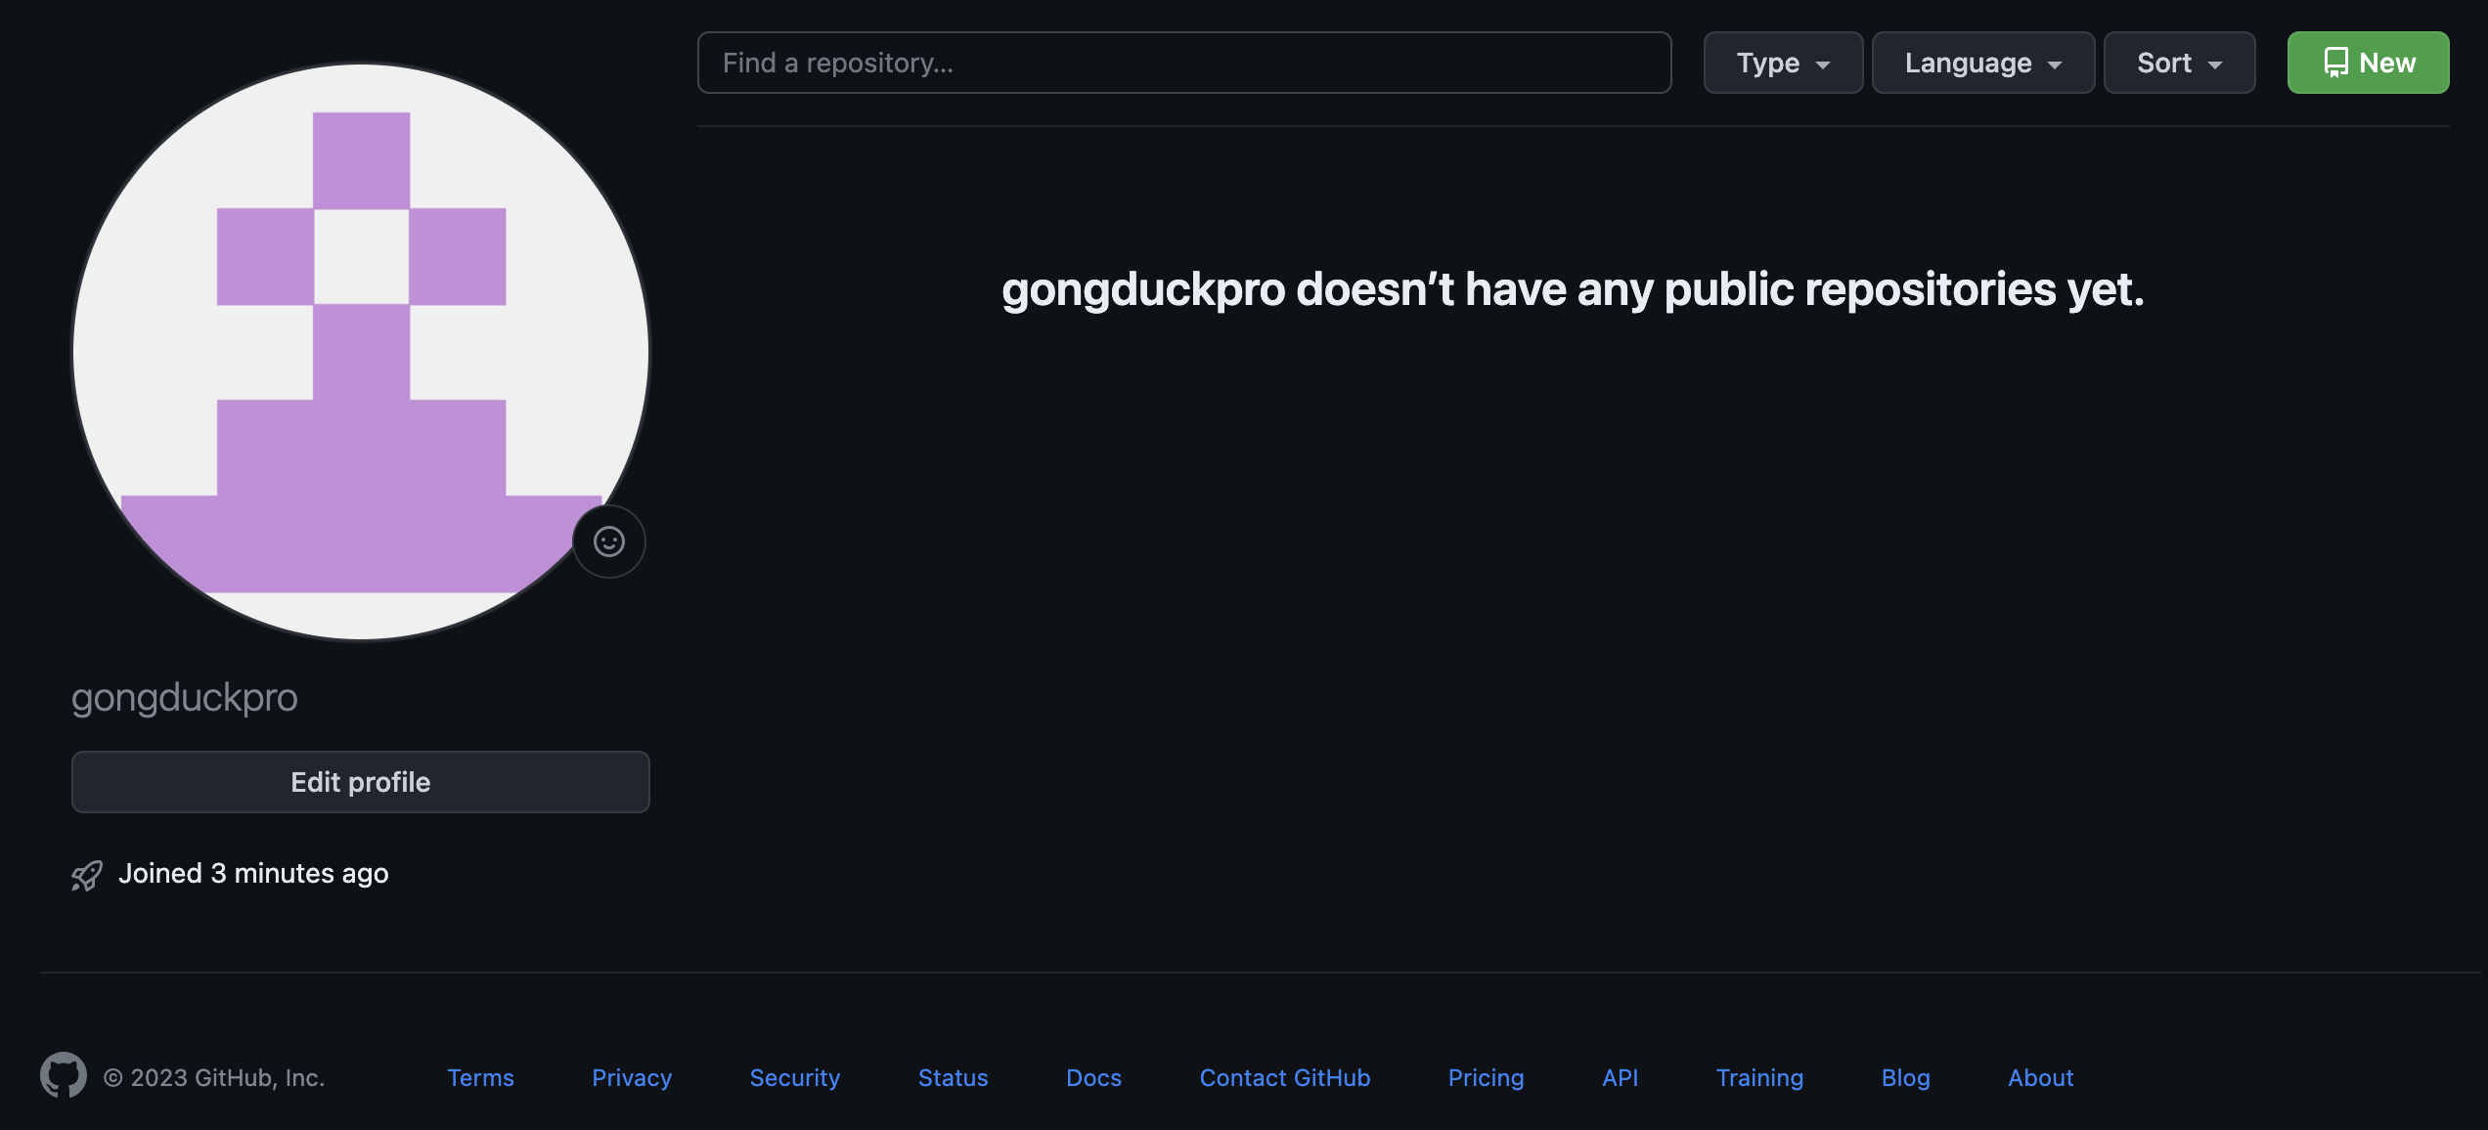Check the Status footer link
This screenshot has width=2488, height=1130.
tap(953, 1077)
